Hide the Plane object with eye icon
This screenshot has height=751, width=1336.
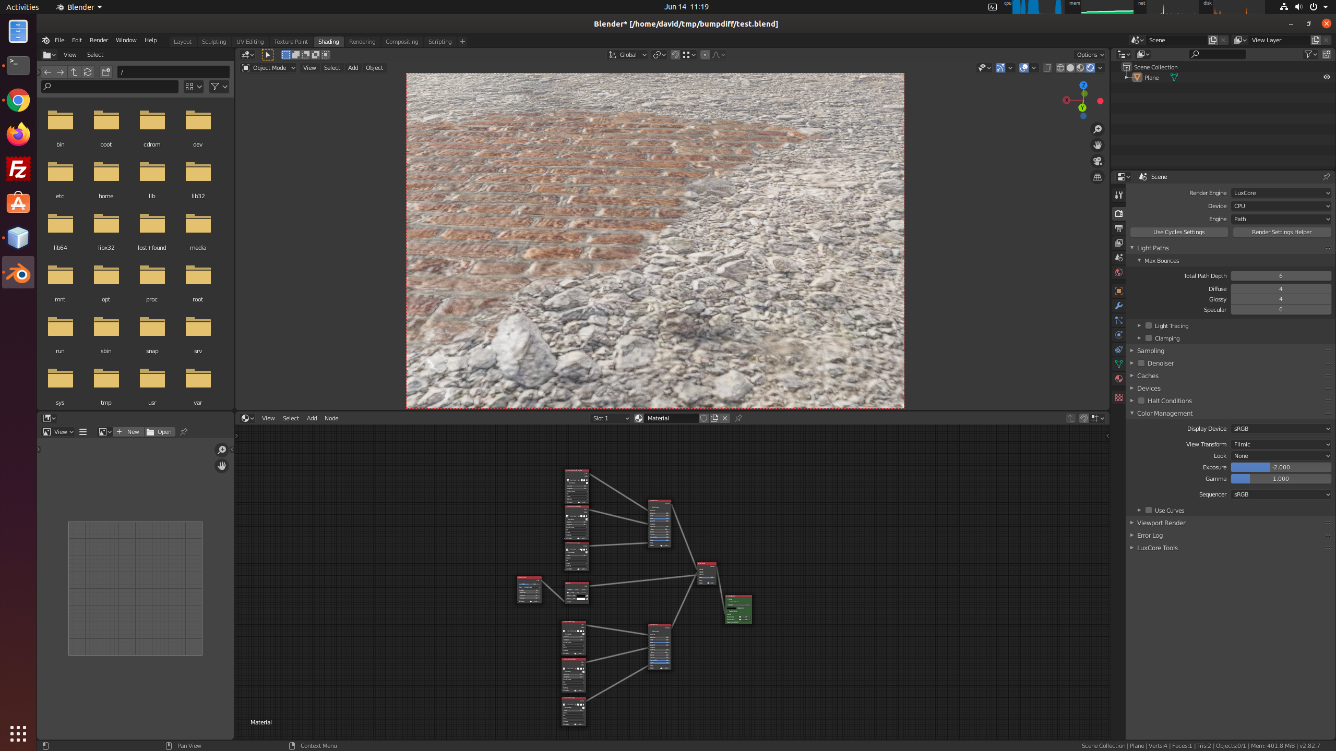coord(1327,77)
